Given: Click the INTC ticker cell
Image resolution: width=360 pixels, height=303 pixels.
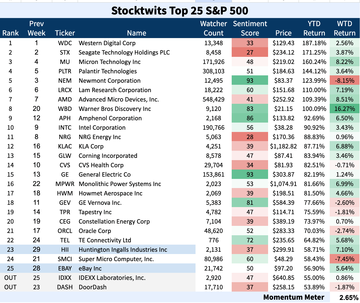Looking at the screenshot, I should pos(65,128).
